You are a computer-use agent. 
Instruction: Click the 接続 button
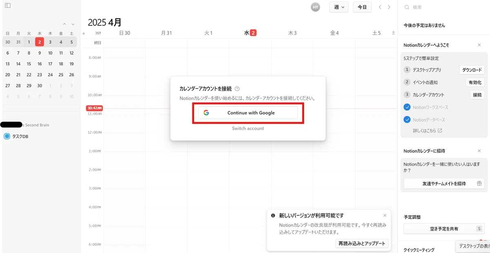[x=477, y=95]
